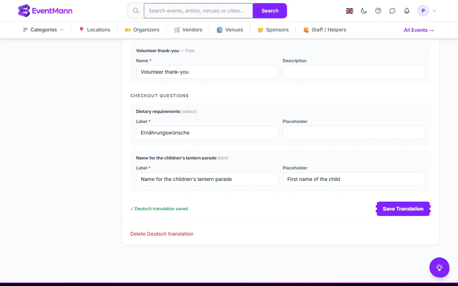Viewport: 458px width, 286px height.
Task: Click the lantern parade Label field
Action: coord(207,179)
